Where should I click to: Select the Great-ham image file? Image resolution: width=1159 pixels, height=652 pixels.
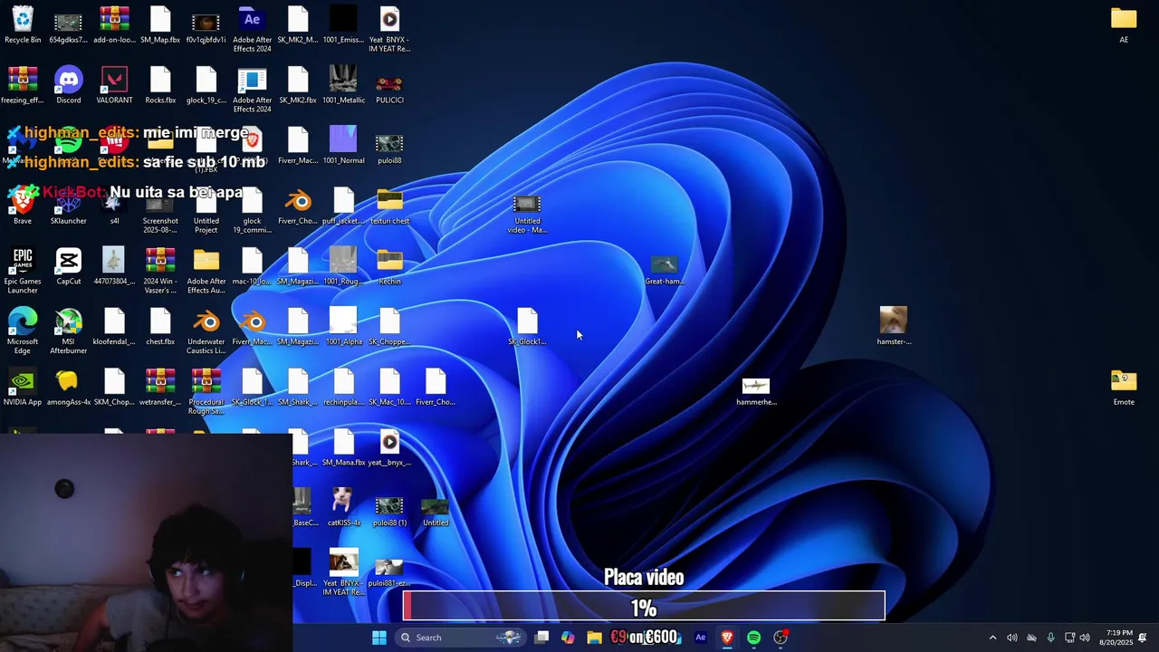[x=665, y=271]
